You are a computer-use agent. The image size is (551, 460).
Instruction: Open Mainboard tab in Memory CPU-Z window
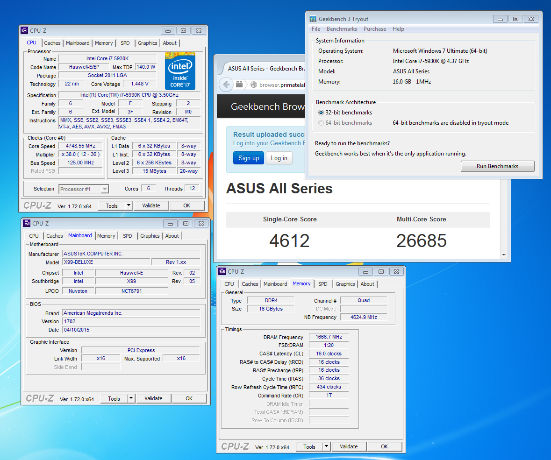275,284
